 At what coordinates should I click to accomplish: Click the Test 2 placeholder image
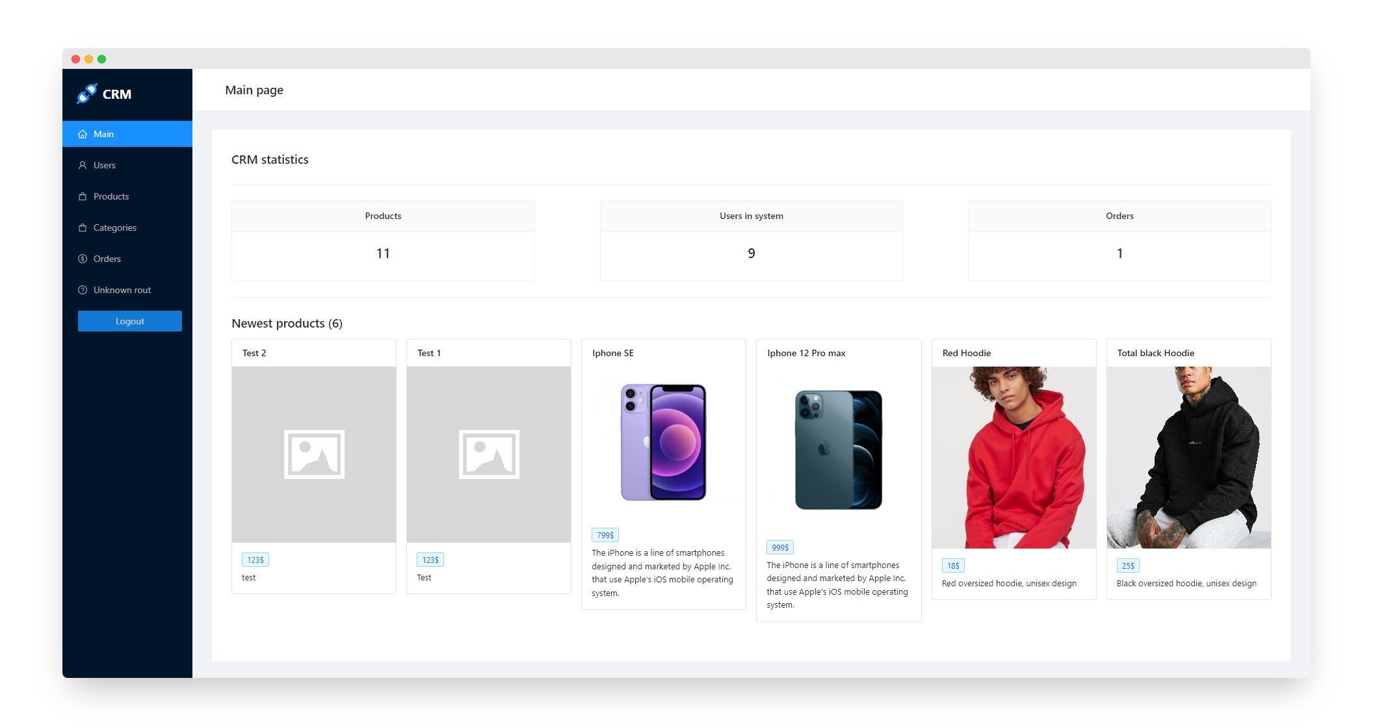tap(314, 454)
